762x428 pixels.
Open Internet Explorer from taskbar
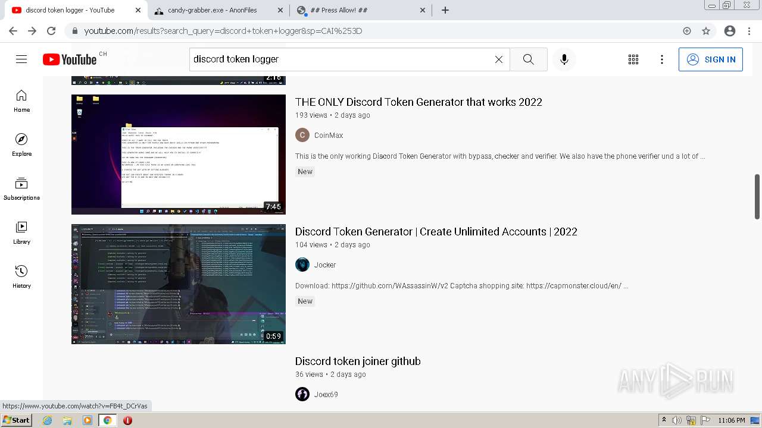tap(48, 420)
